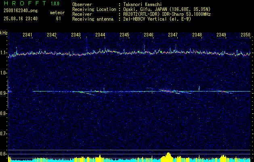
Task: Click the Receiver field label
Action: pyautogui.click(x=82, y=14)
